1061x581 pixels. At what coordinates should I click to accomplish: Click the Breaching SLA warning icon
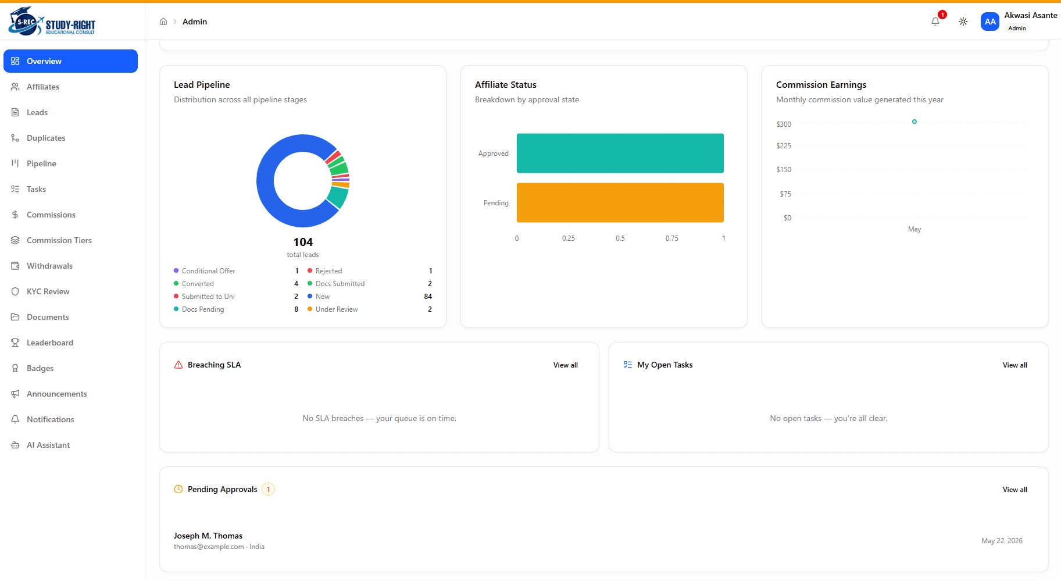click(178, 365)
